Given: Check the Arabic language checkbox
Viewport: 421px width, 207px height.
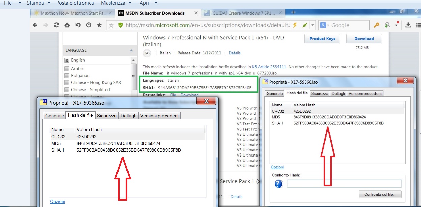Looking at the screenshot, I should [x=67, y=69].
